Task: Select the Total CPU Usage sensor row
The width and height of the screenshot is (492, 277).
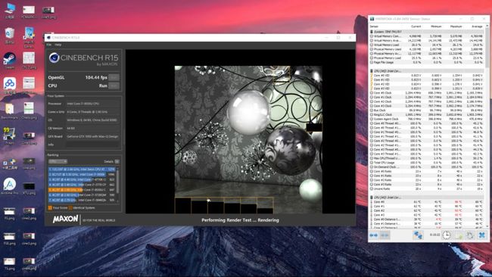Action: coord(427,163)
